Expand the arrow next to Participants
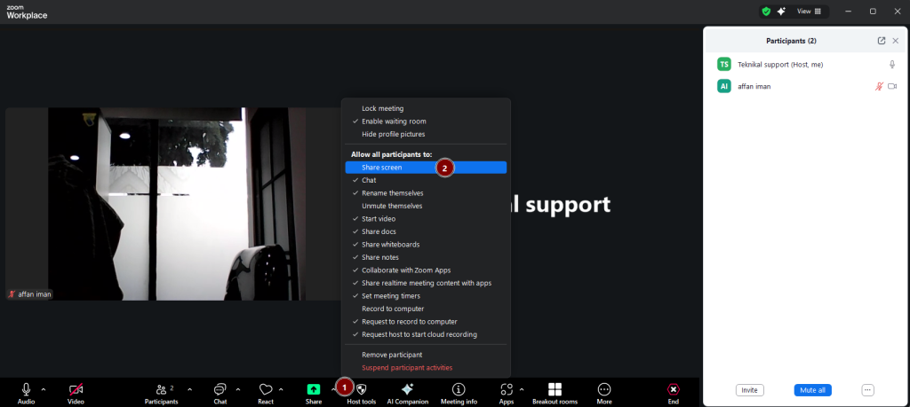The height and width of the screenshot is (407, 910). [x=189, y=389]
